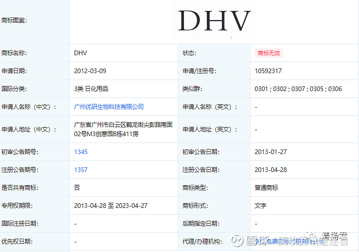Click the 初审公告期号 label

(20, 152)
